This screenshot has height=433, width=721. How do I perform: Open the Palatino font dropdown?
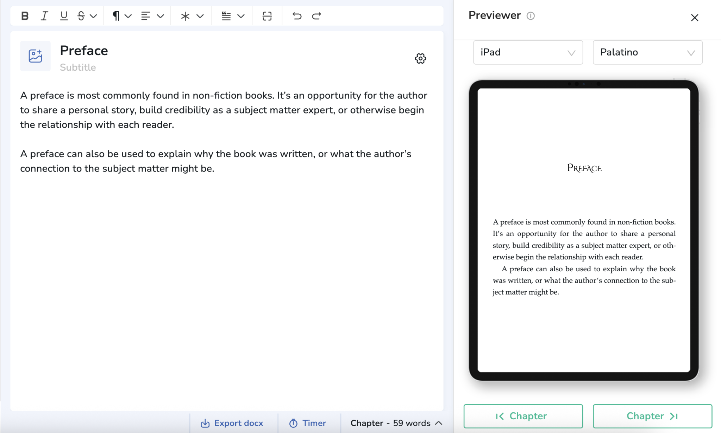coord(647,52)
